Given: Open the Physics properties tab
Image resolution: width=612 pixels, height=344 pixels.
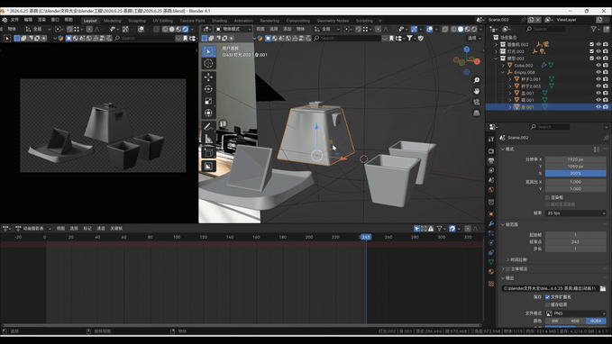Looking at the screenshot, I should tap(491, 242).
